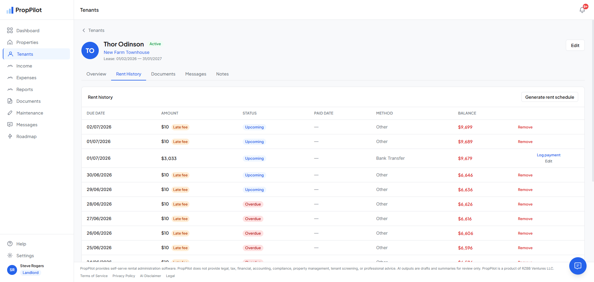This screenshot has height=282, width=594.
Task: Click the page vertical scrollbar
Action: pos(593,101)
